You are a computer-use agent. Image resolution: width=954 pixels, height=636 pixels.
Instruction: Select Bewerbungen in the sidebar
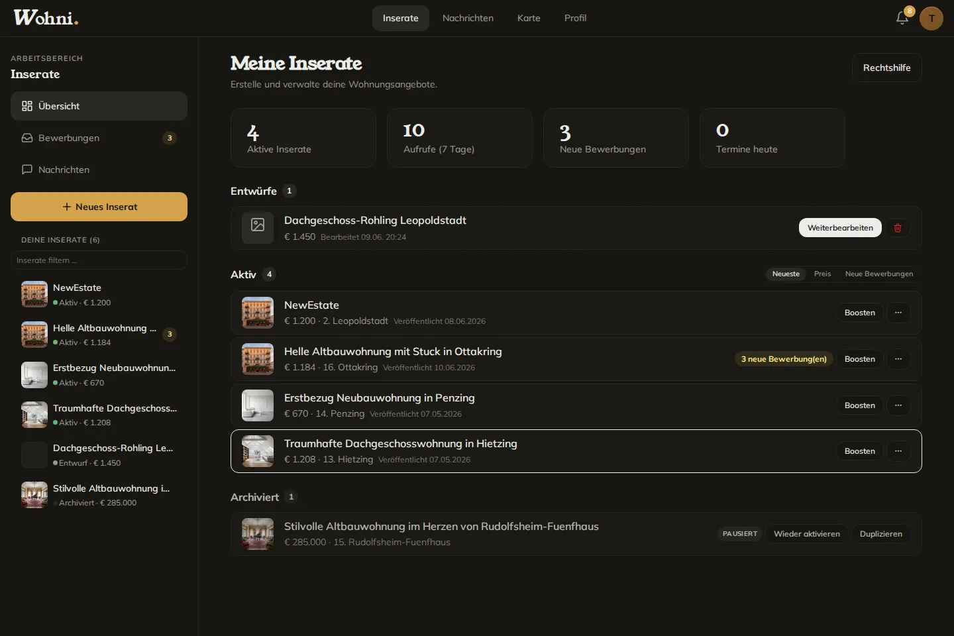[99, 138]
